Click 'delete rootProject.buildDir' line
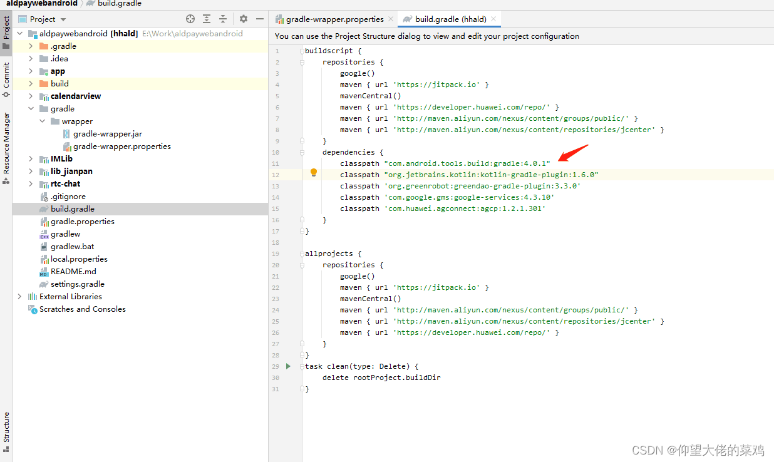This screenshot has height=462, width=774. tap(381, 377)
